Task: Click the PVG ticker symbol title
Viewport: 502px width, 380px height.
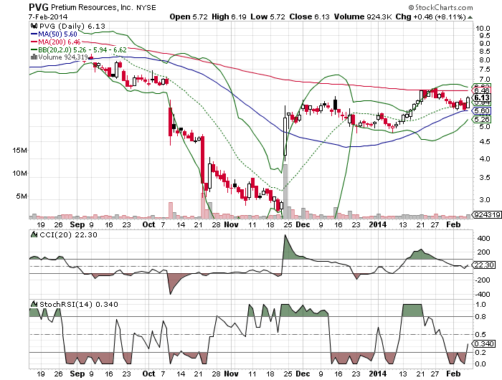Action: [39, 7]
